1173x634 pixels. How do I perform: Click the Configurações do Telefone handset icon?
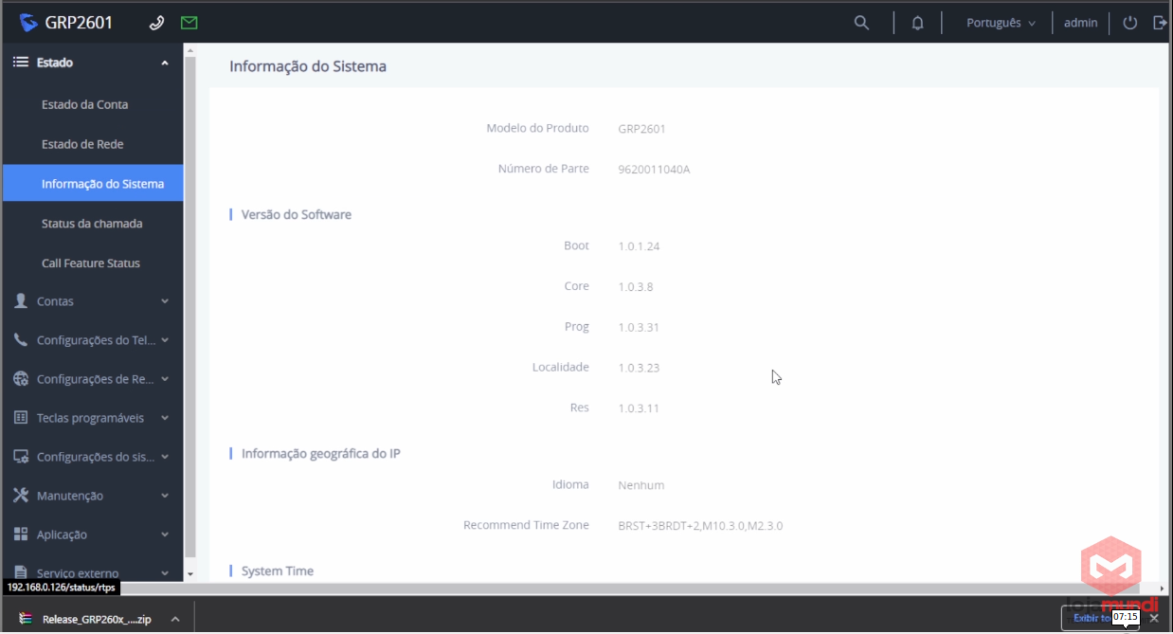pos(21,339)
